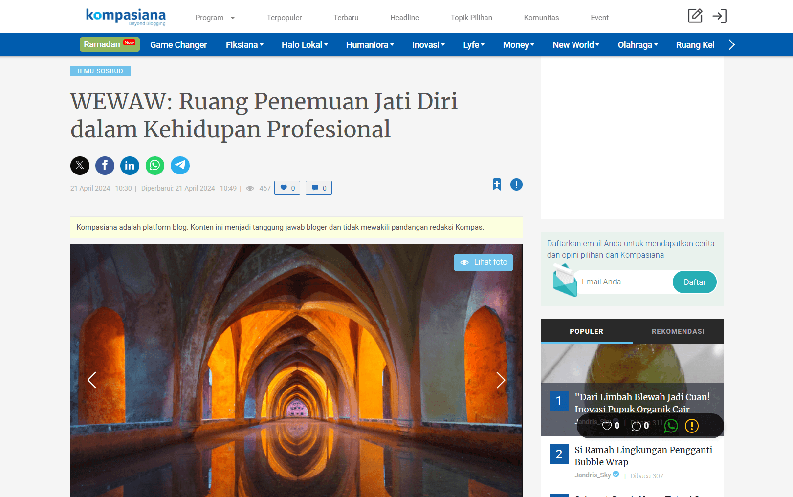Open the Headline menu item

coord(404,18)
